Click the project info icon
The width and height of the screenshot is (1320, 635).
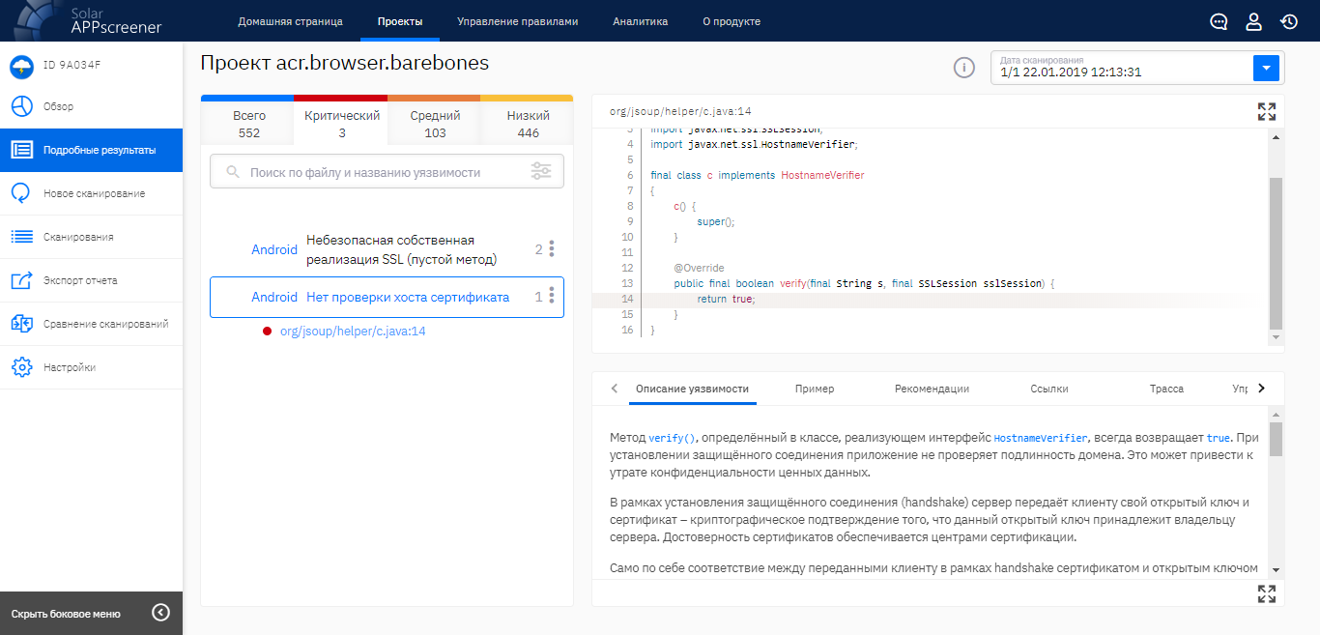[x=963, y=68]
